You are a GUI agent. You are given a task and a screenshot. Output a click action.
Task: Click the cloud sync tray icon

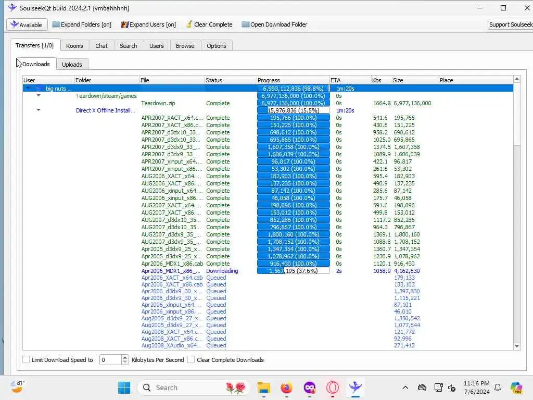pyautogui.click(x=422, y=387)
